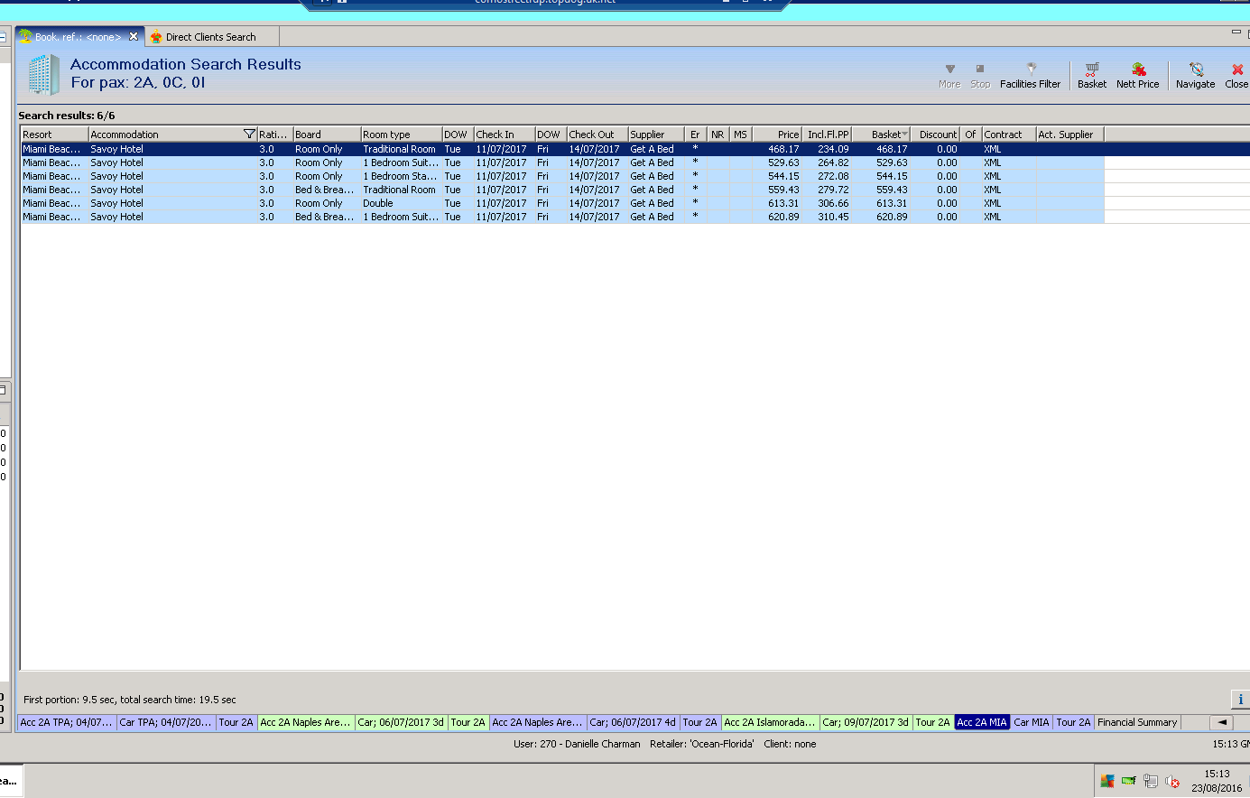Open Accommodation column filter dropdown
Screen dimensions: 1250x798
[249, 135]
